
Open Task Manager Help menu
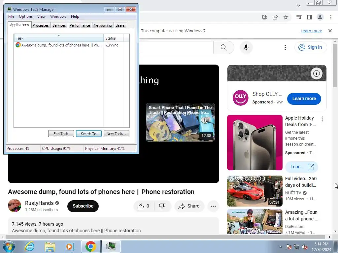75,16
